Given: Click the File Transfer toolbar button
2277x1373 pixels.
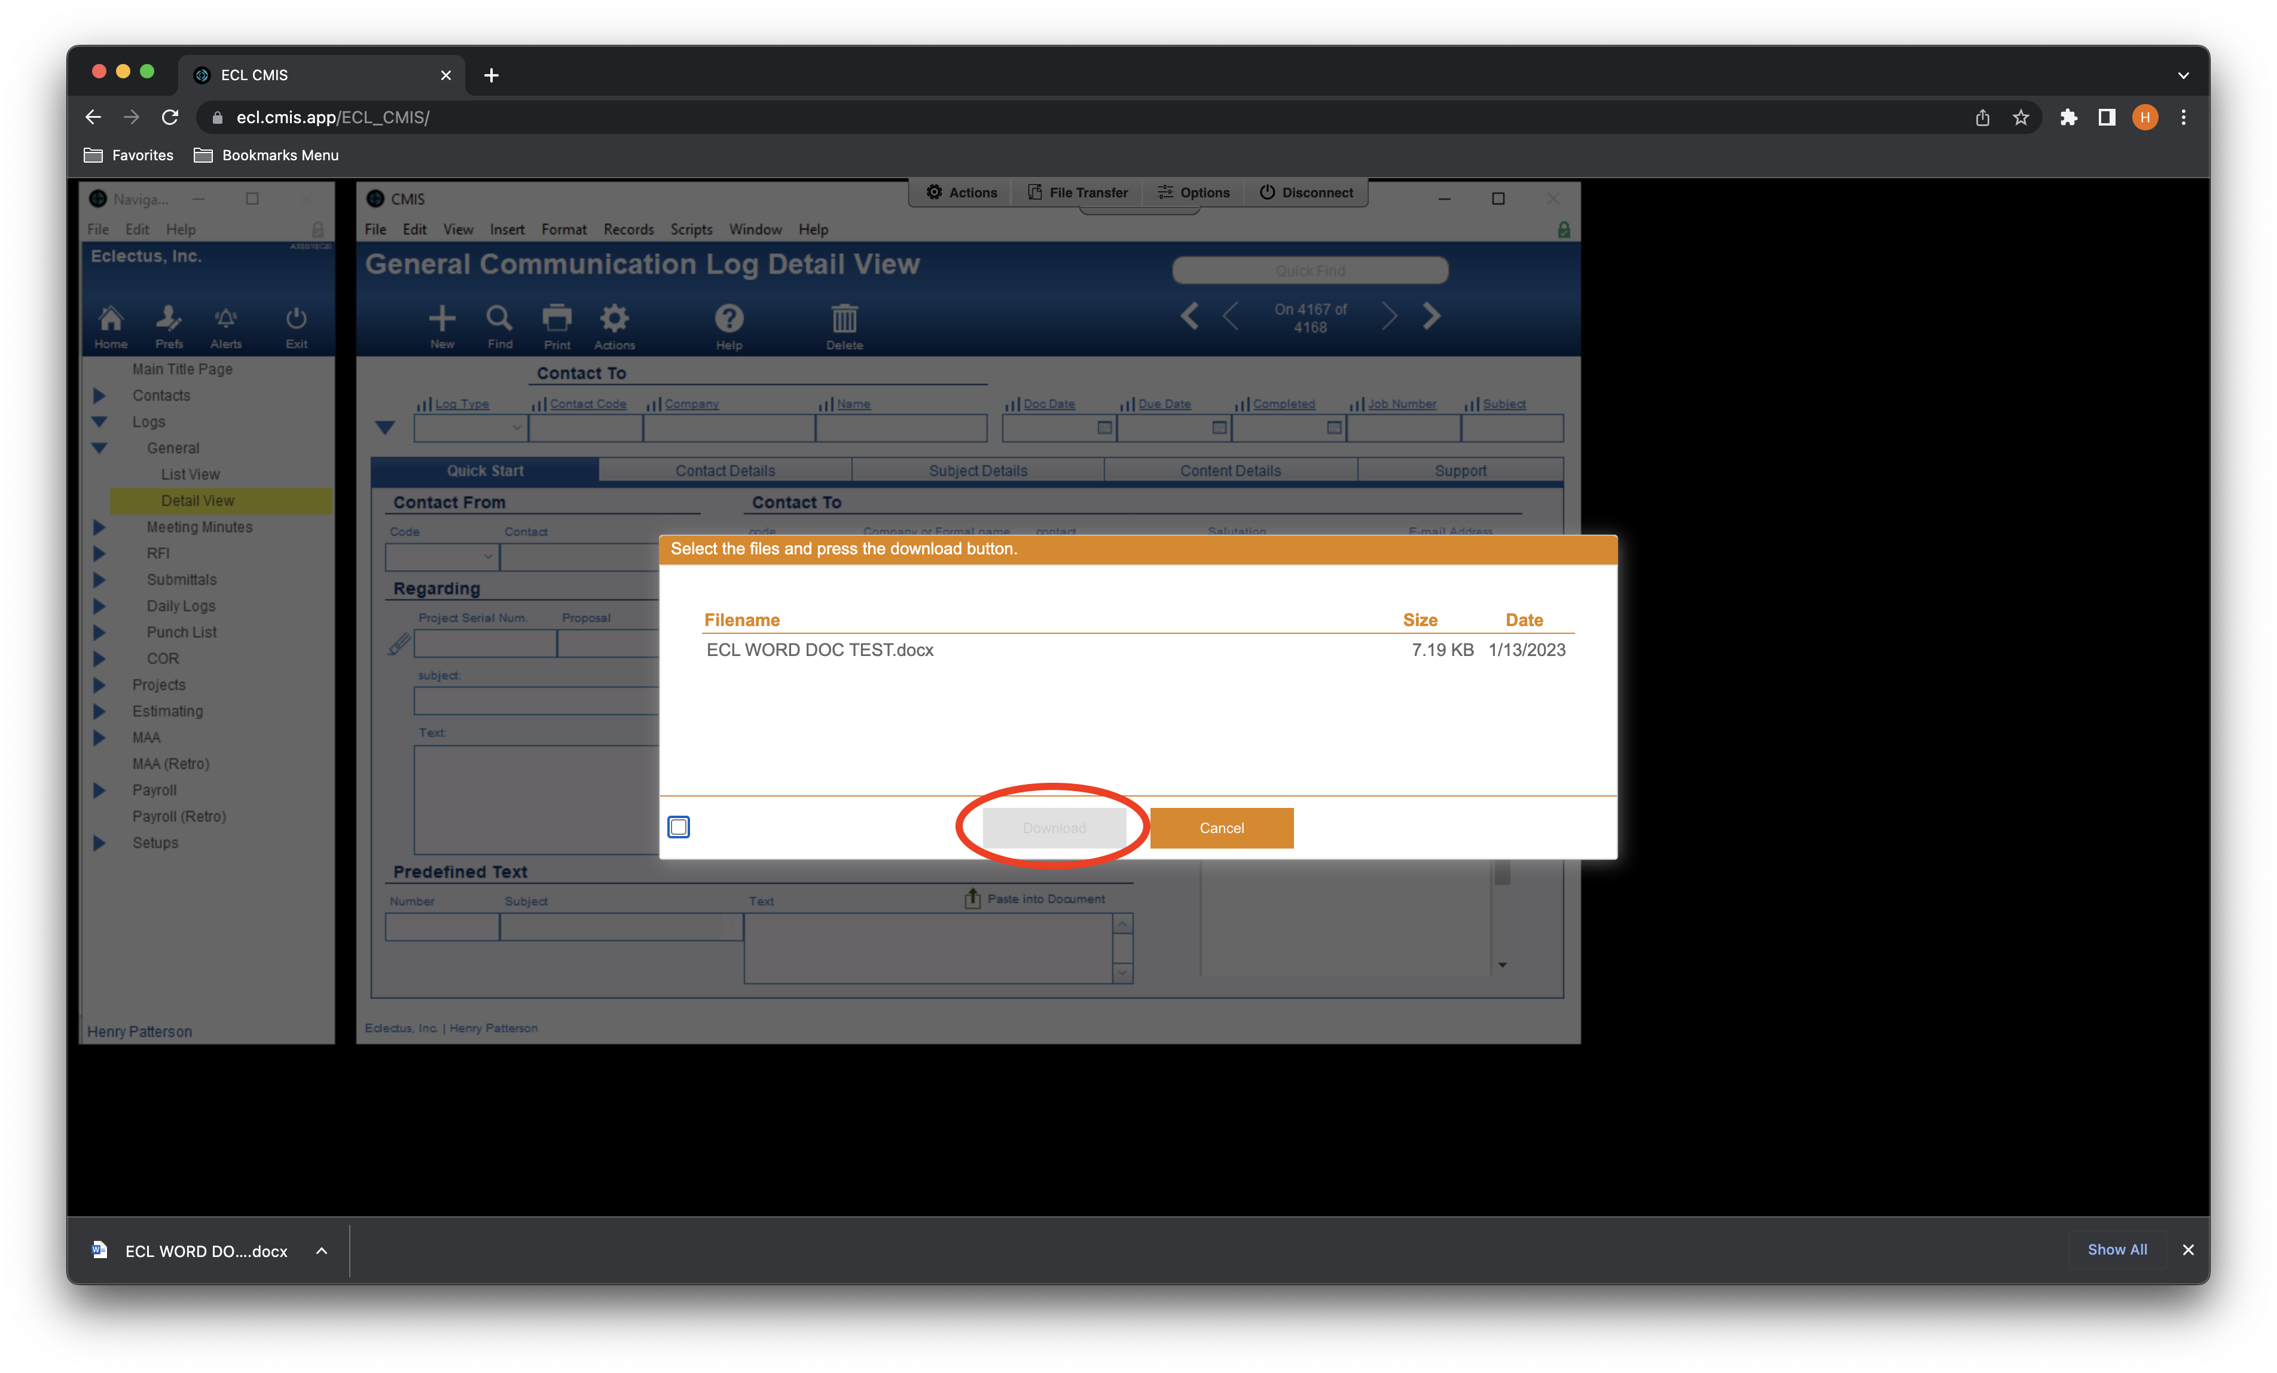Looking at the screenshot, I should pos(1078,192).
